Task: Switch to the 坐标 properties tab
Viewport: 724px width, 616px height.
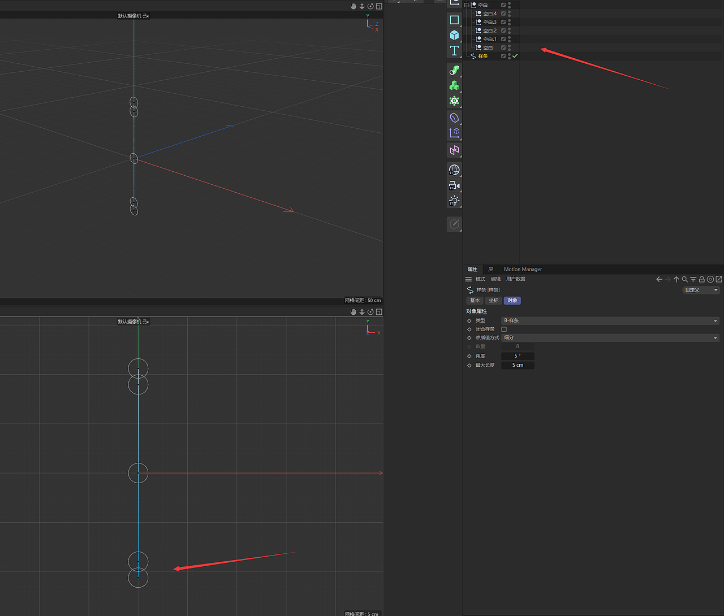Action: 493,300
